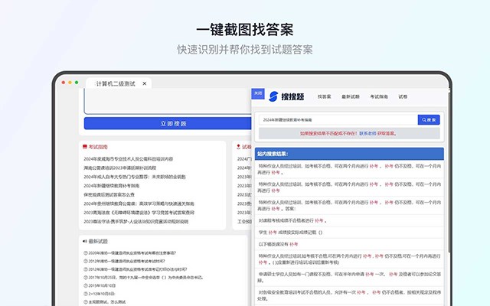Click the blue 搜索 magnifier button
The image size is (490, 306).
tap(429, 120)
